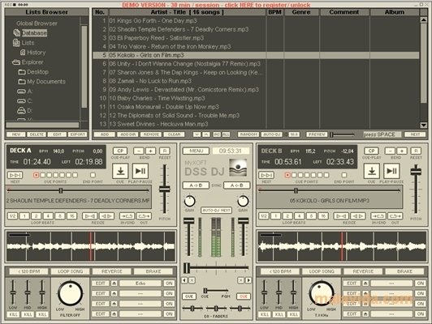This screenshot has height=324, width=432.
Task: Click Deck B next track fast-forward button
Action: (x=266, y=175)
